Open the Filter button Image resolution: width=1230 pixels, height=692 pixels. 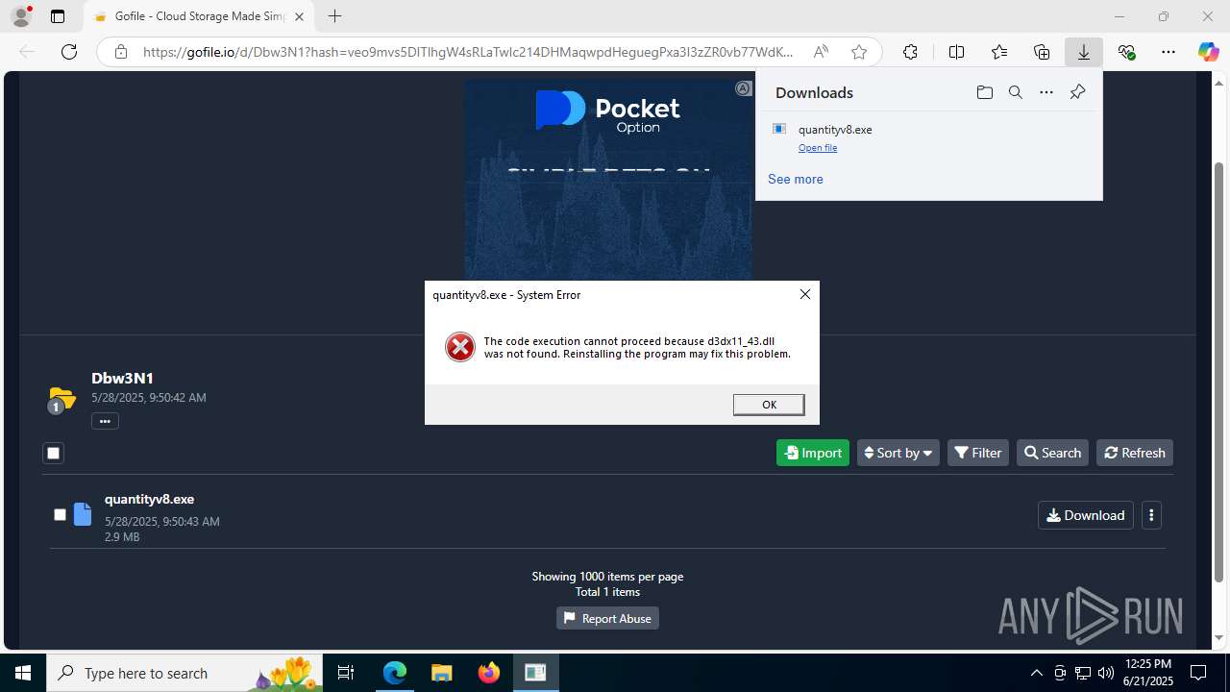click(978, 453)
